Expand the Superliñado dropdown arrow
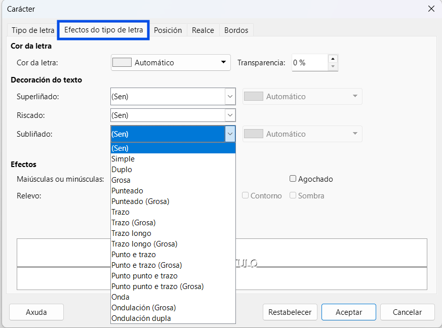This screenshot has width=442, height=328. 230,96
